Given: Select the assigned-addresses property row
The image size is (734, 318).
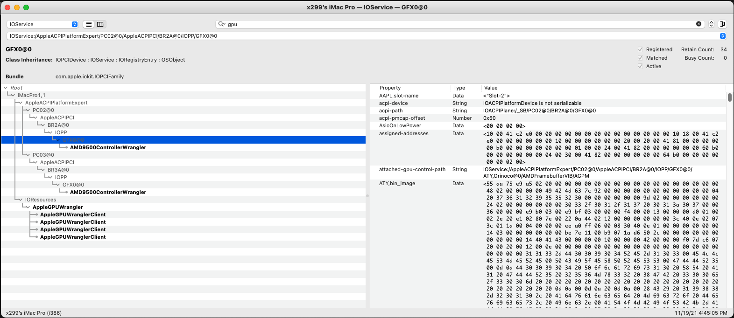Looking at the screenshot, I should [549, 147].
